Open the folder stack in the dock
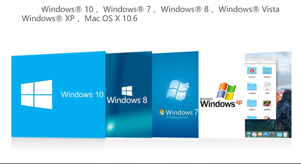This screenshot has width=301, height=164. [279, 135]
